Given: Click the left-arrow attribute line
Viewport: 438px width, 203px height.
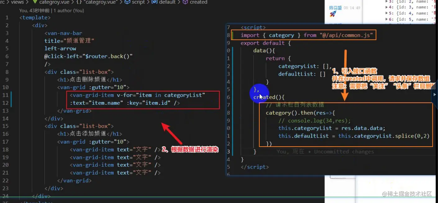Looking at the screenshot, I should tap(60, 49).
